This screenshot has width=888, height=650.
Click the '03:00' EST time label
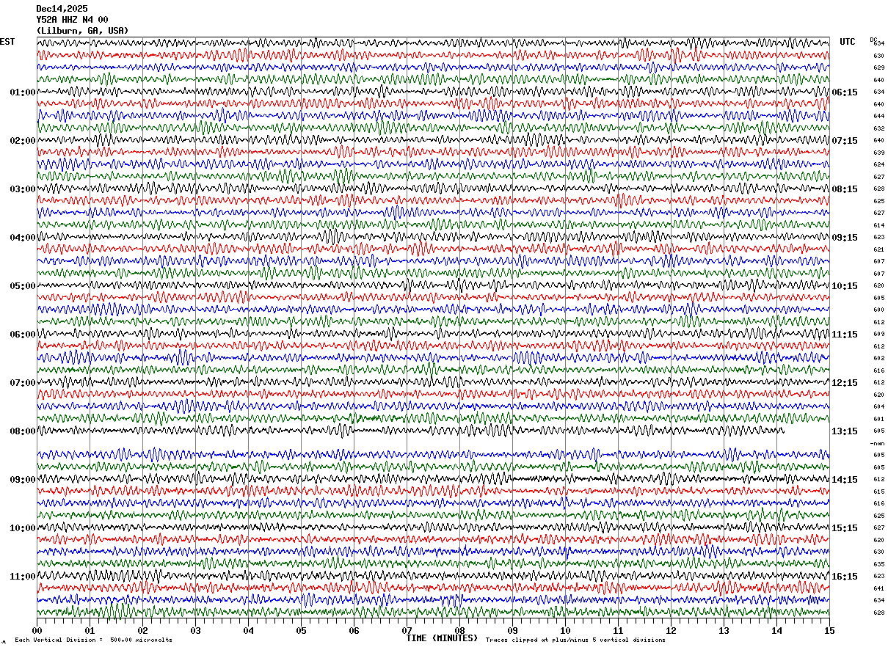[x=23, y=189]
